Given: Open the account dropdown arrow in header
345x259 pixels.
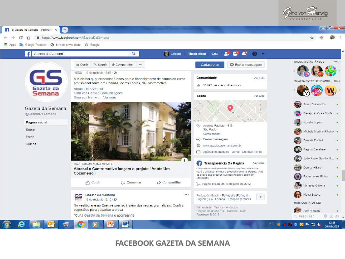Looking at the screenshot, I should click(263, 54).
